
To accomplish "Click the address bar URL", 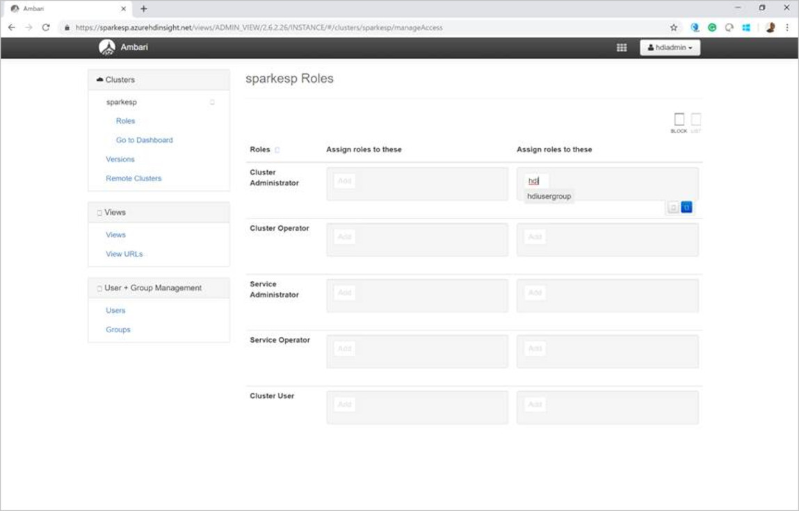I will [259, 28].
